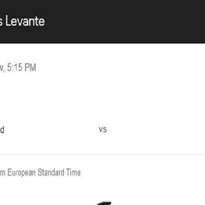The image size is (205, 205).
Task: Click the word 'European' in timezone text
Action: tap(22, 173)
